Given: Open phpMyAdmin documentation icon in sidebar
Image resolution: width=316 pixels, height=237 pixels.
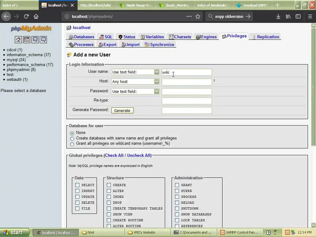Looking at the screenshot, I should (x=35, y=39).
